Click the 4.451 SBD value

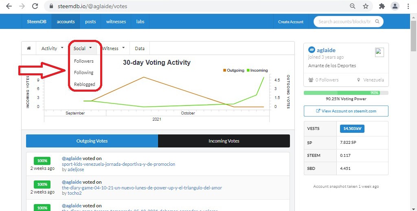coord(345,168)
